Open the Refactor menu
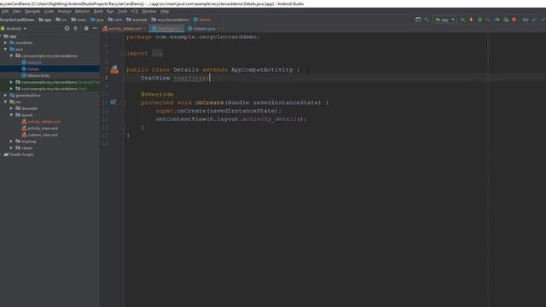Image resolution: width=546 pixels, height=307 pixels. click(83, 11)
